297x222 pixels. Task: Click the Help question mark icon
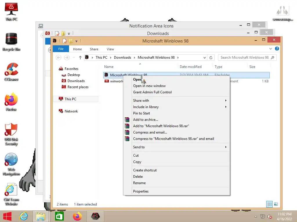point(277,49)
